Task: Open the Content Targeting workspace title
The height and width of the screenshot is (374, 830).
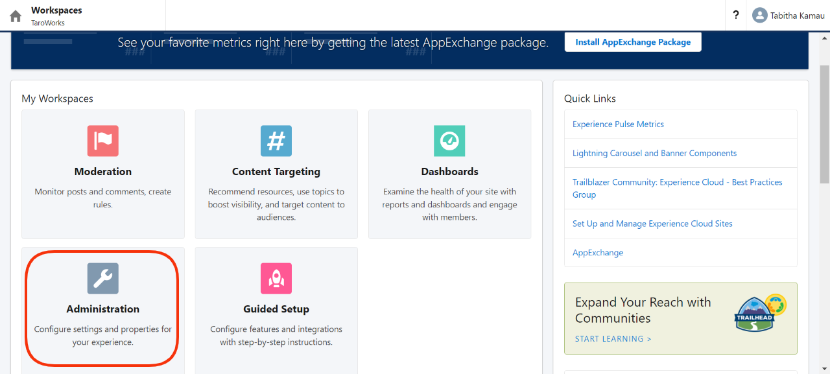Action: [x=276, y=172]
